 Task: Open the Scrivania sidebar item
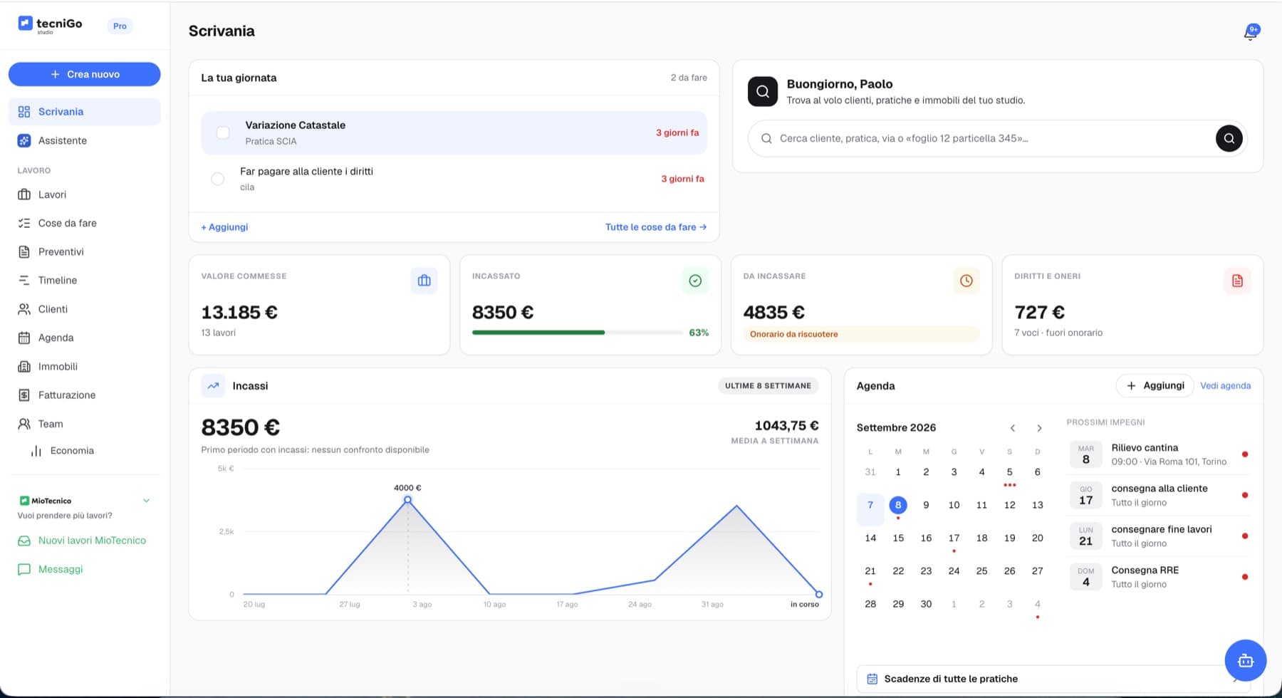point(85,112)
